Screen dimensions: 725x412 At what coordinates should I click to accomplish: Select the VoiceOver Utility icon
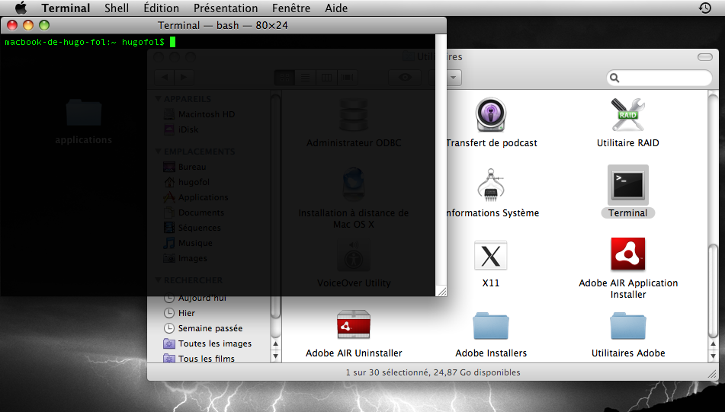[x=354, y=255]
